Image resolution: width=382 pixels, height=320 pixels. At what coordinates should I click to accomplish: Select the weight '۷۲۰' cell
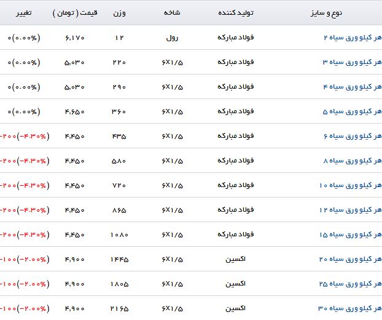tap(119, 185)
